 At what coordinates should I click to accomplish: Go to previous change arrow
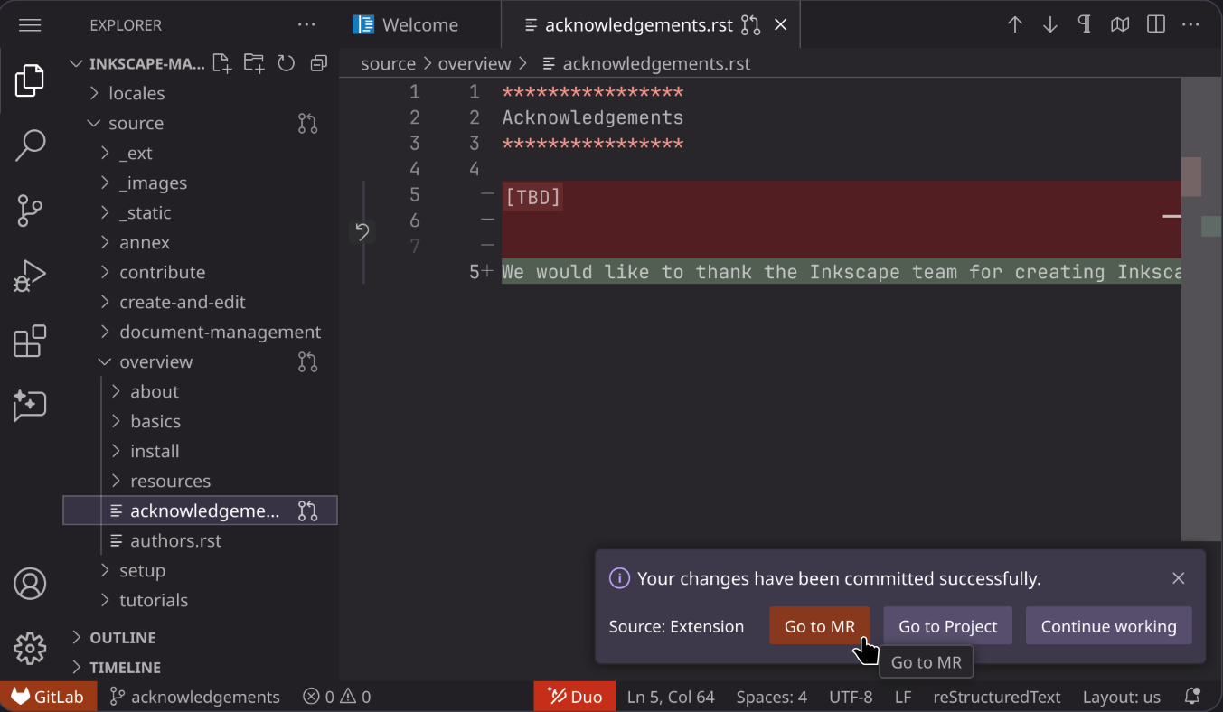pos(1015,25)
